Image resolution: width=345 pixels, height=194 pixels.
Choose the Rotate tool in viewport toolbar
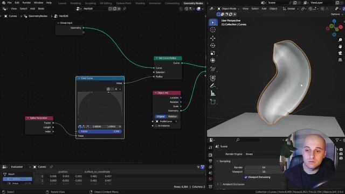[213, 45]
